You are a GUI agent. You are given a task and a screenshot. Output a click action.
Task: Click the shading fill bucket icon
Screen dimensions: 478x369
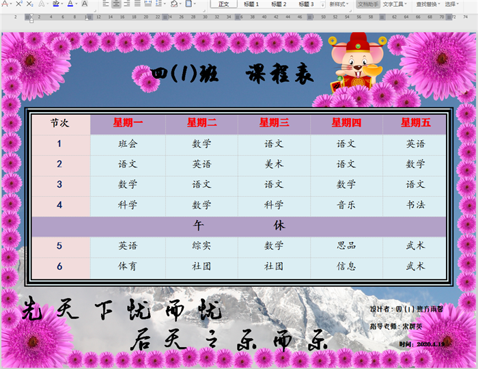(175, 4)
